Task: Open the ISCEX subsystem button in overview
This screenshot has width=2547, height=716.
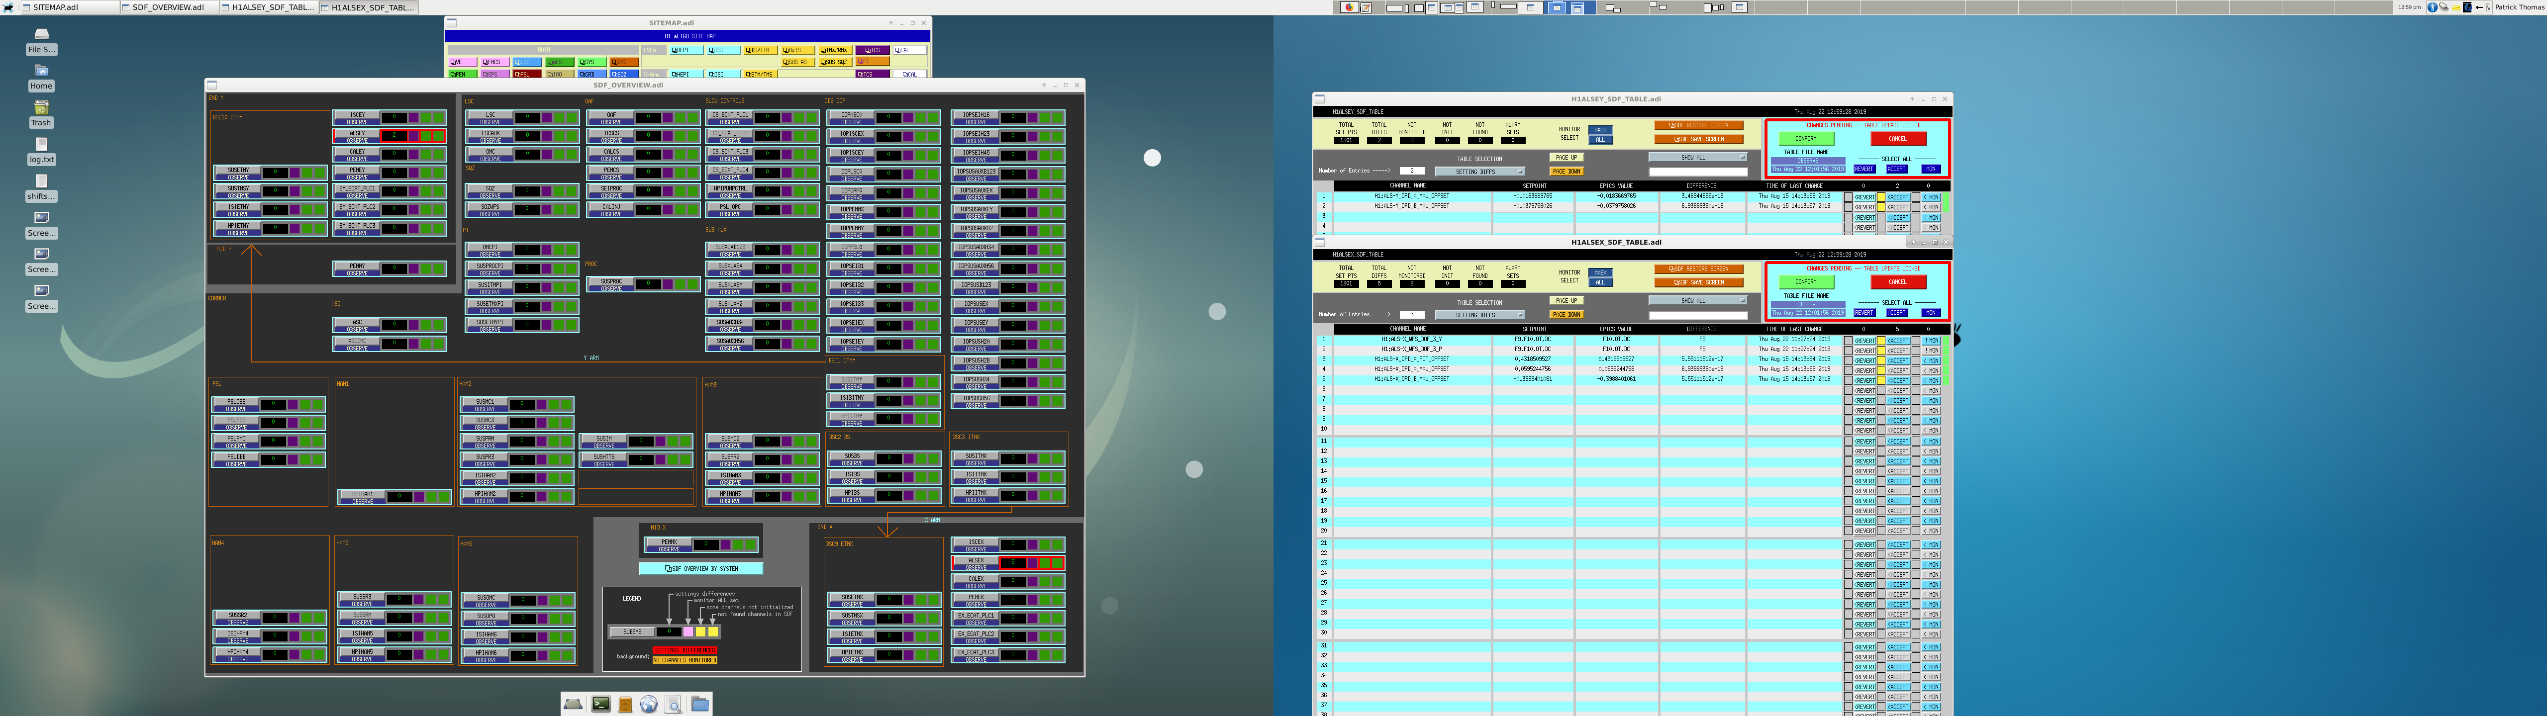Action: (x=976, y=542)
